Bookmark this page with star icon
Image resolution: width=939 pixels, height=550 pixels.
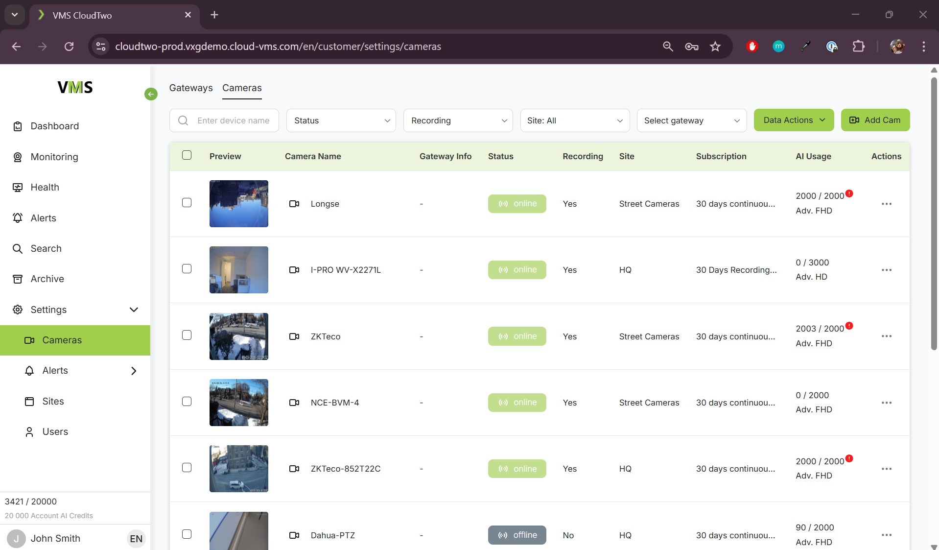(715, 47)
